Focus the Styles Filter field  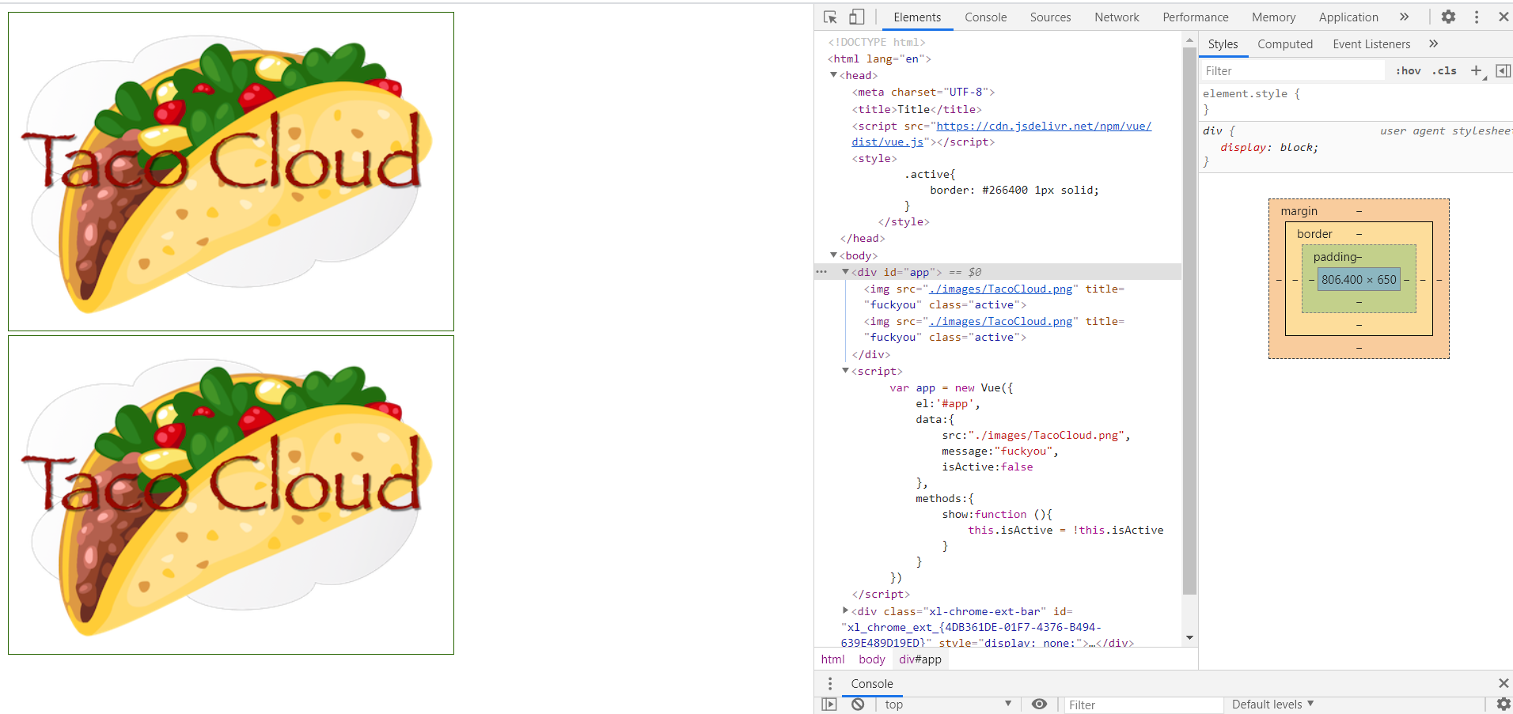[x=1293, y=70]
